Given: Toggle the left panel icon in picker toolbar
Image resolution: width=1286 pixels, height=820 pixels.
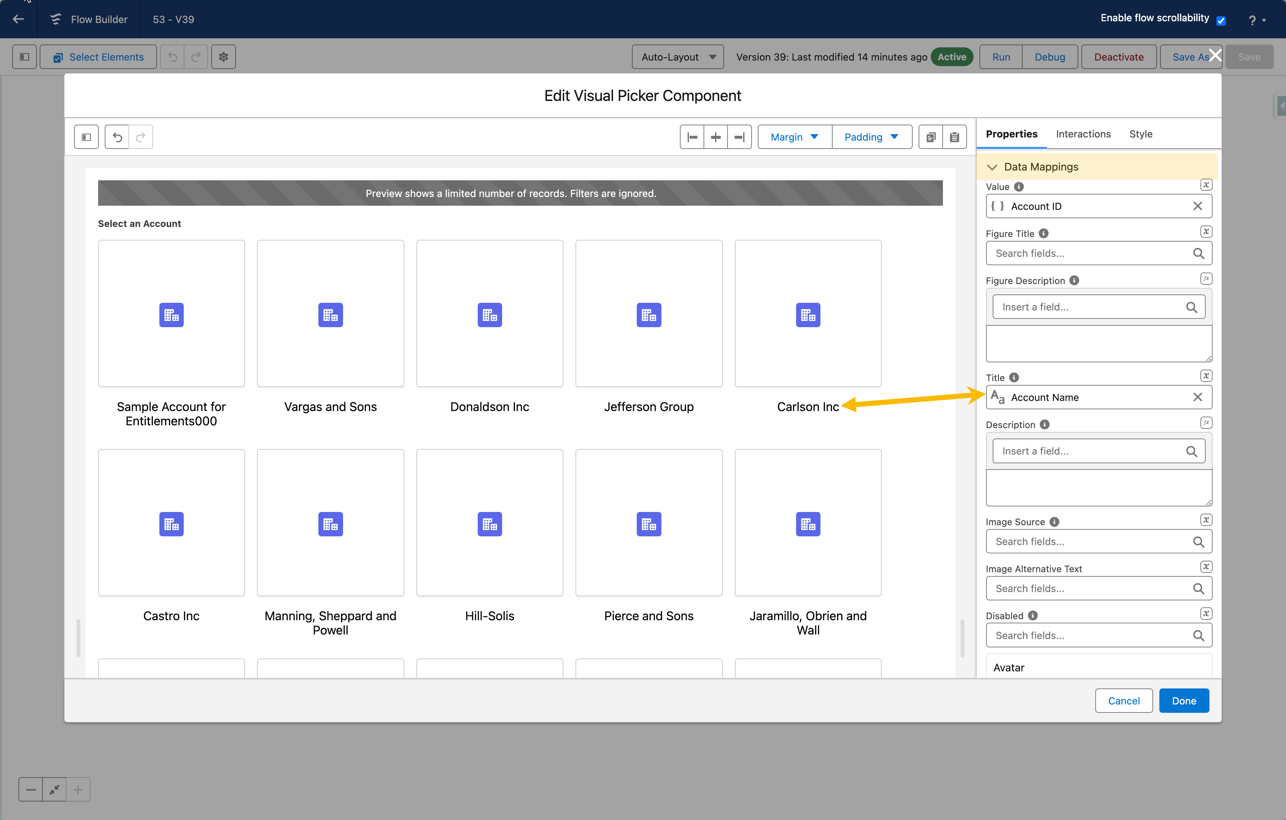Looking at the screenshot, I should pos(86,137).
